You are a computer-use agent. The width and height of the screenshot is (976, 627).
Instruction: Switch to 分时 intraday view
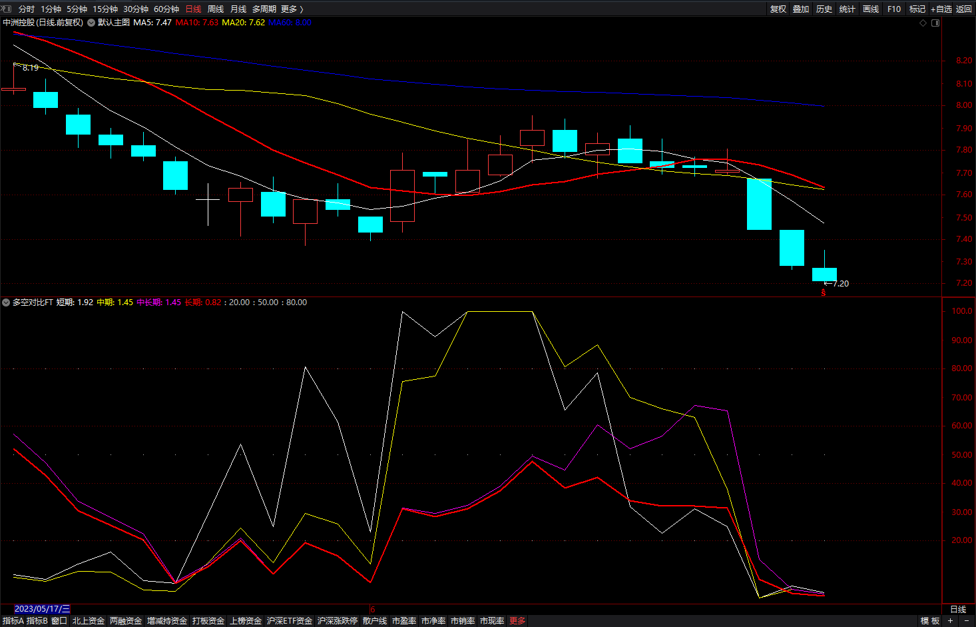(27, 9)
